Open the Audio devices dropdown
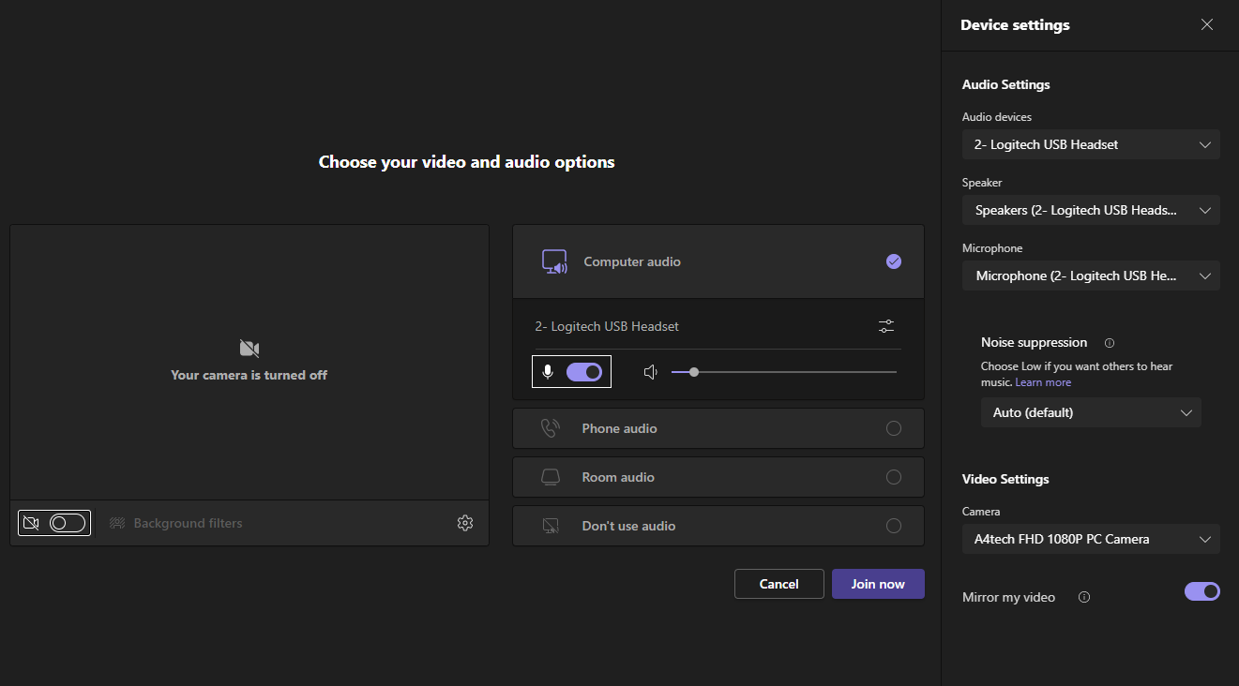Image resolution: width=1239 pixels, height=686 pixels. [x=1091, y=144]
